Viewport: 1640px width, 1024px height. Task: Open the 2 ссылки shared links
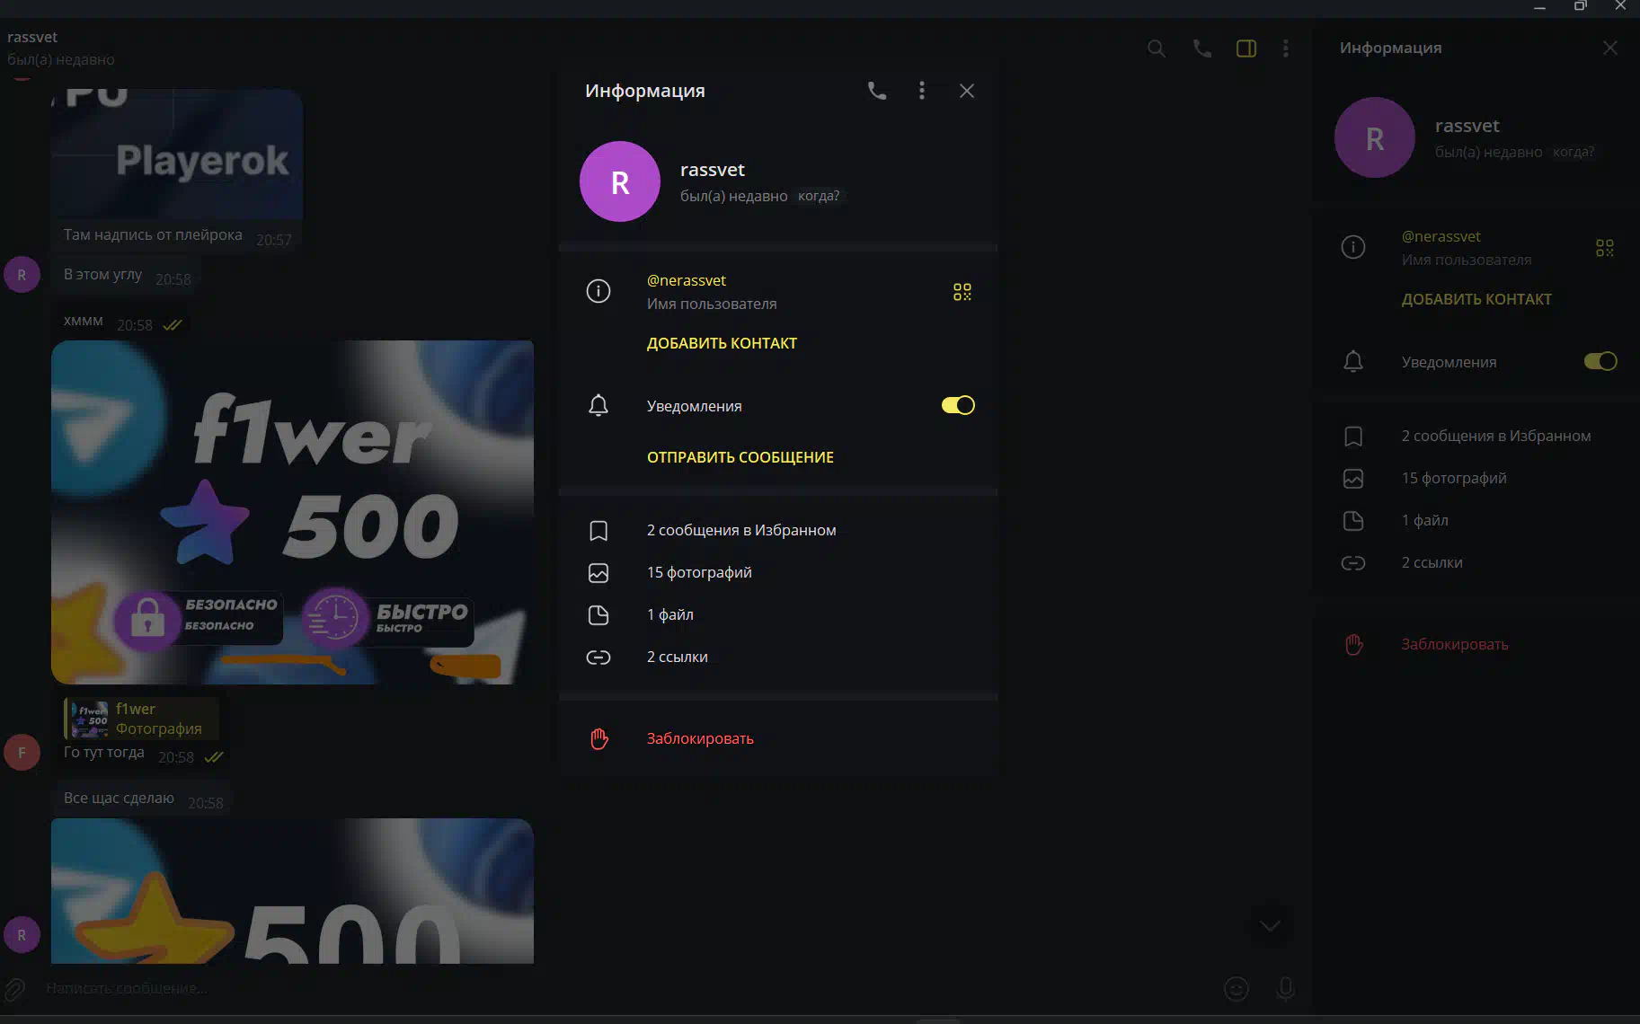coord(778,657)
